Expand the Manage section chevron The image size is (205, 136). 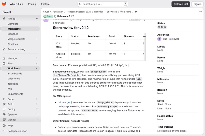pos(37,58)
